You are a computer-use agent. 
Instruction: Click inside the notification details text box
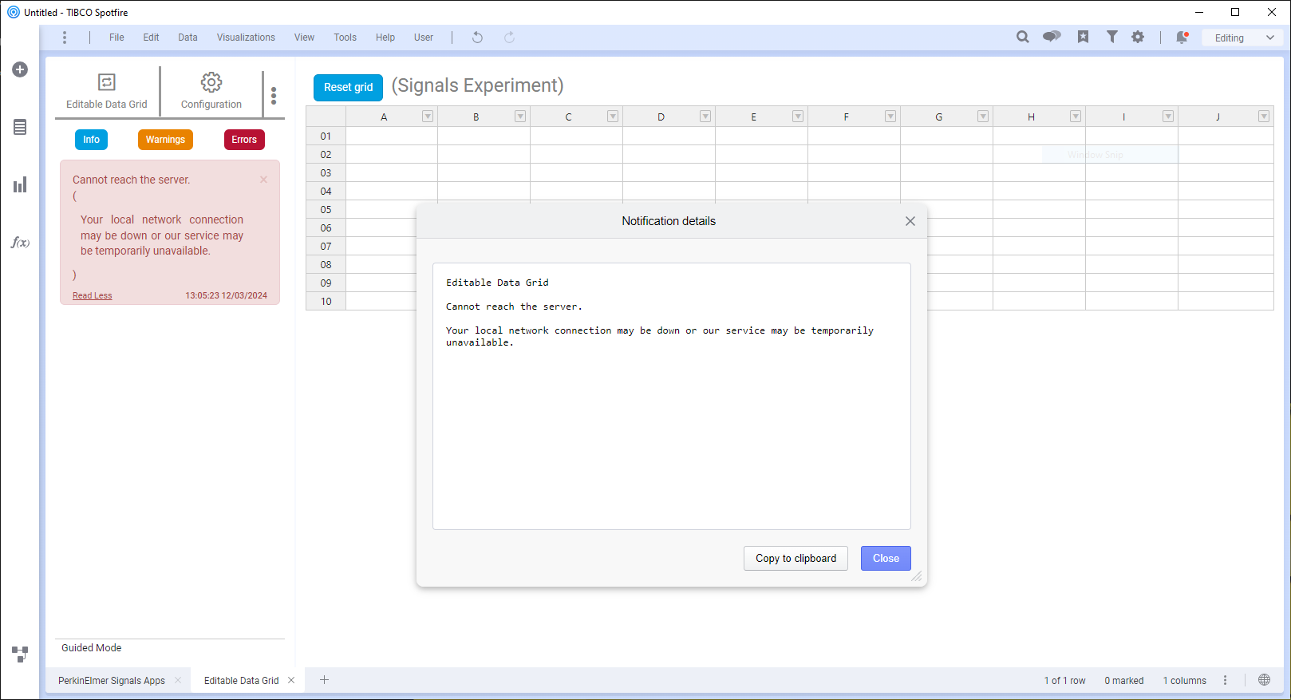(672, 396)
